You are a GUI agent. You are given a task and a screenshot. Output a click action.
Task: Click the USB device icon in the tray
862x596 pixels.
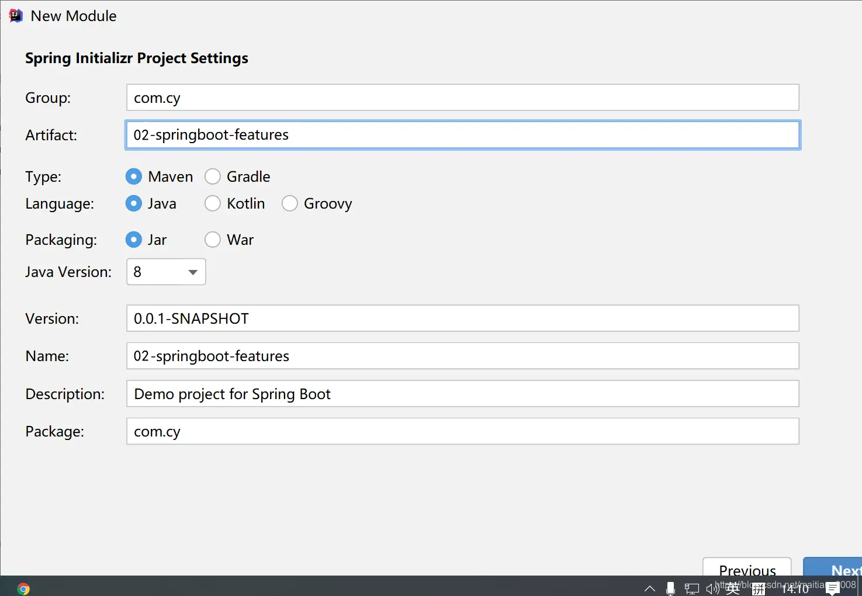(671, 588)
